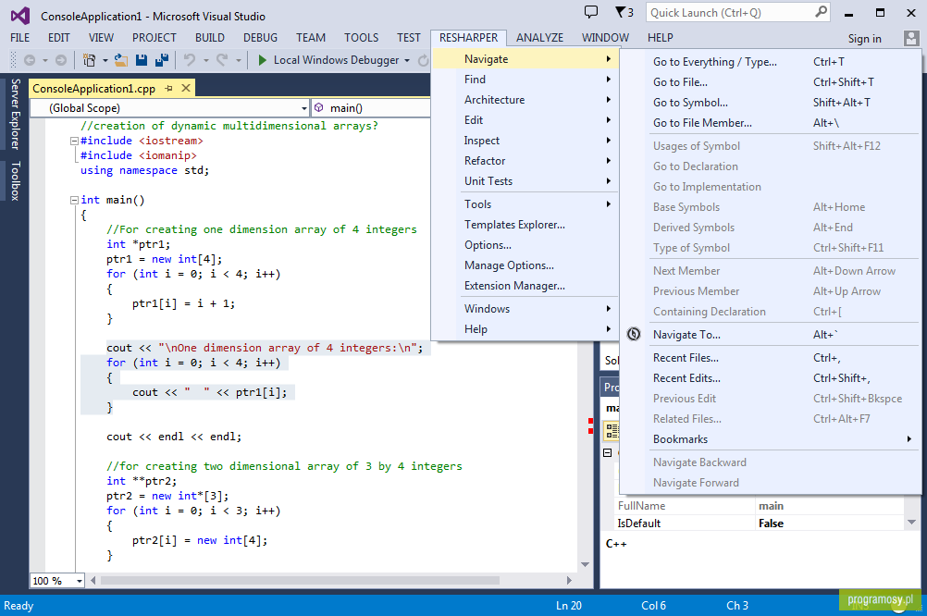The width and height of the screenshot is (927, 616).
Task: Click the Visual Studio logo icon
Action: (20, 16)
